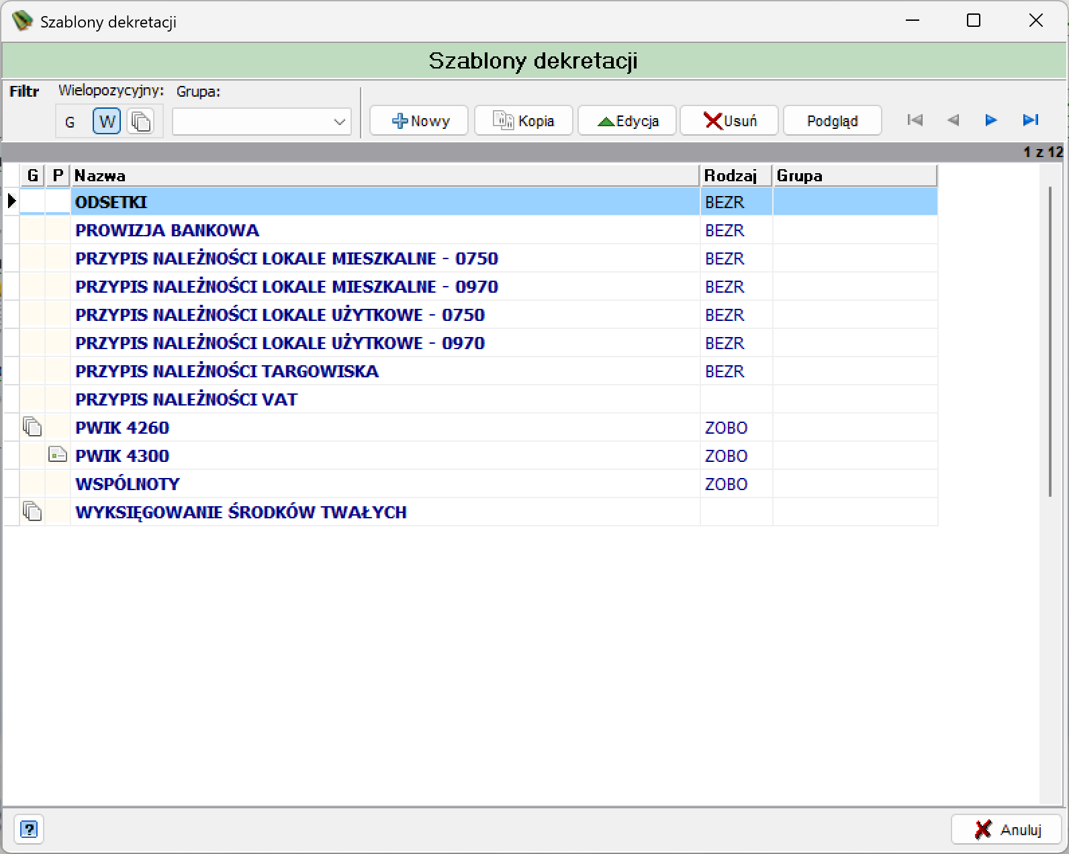Open the Grupa dropdown list
The height and width of the screenshot is (854, 1069).
coord(339,122)
